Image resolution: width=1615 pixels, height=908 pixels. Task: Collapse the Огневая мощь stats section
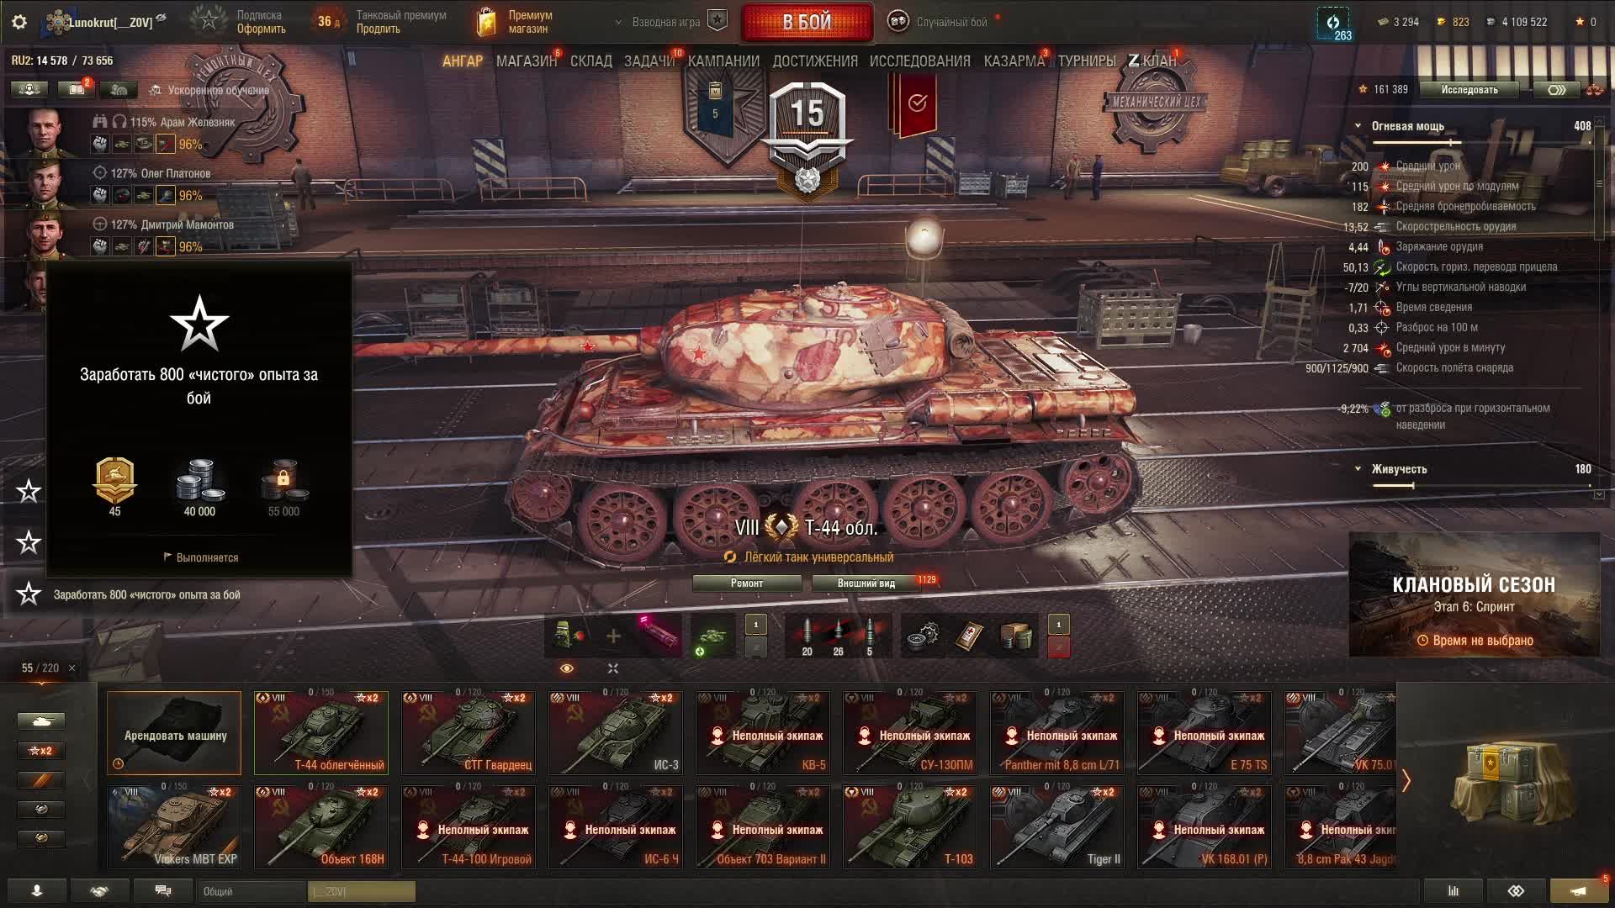pyautogui.click(x=1358, y=126)
